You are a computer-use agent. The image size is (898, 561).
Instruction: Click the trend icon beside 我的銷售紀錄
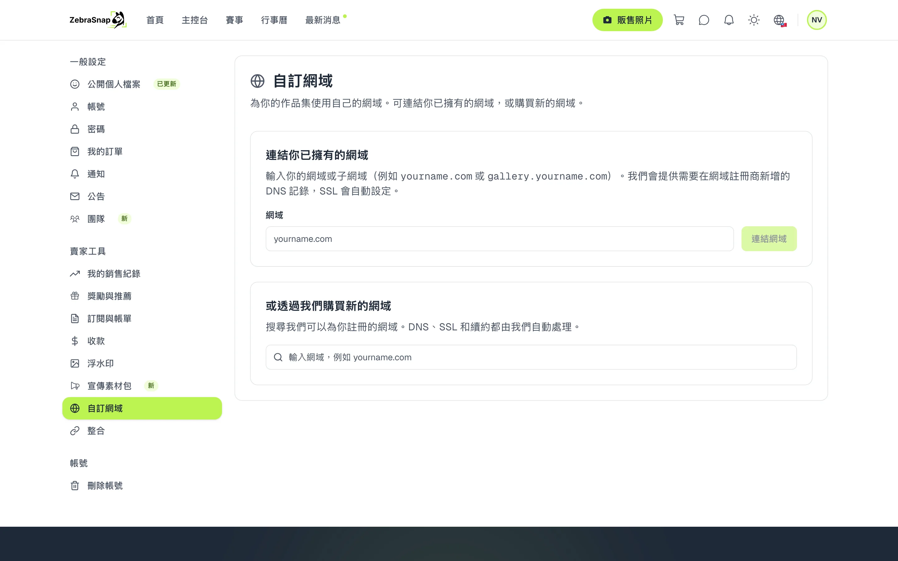coord(75,274)
